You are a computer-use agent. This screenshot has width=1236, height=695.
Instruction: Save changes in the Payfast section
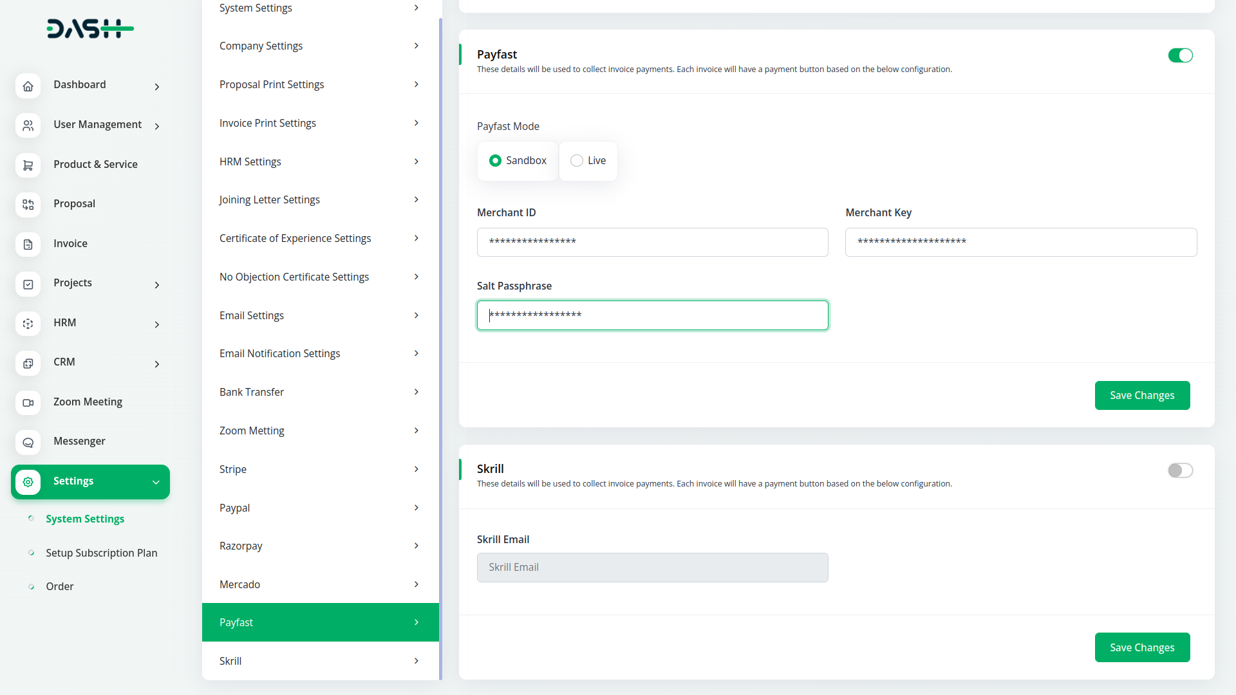[x=1141, y=395]
